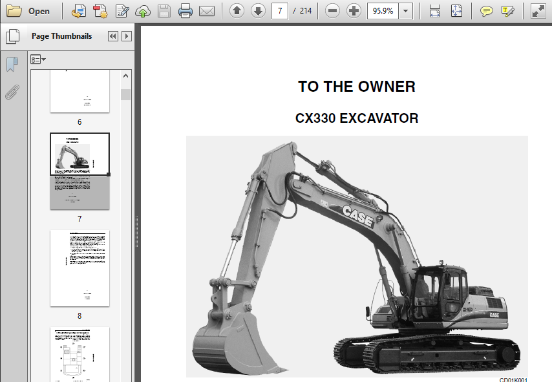Open the zoom level dropdown arrow
Screen dimensions: 552x382
coord(405,11)
